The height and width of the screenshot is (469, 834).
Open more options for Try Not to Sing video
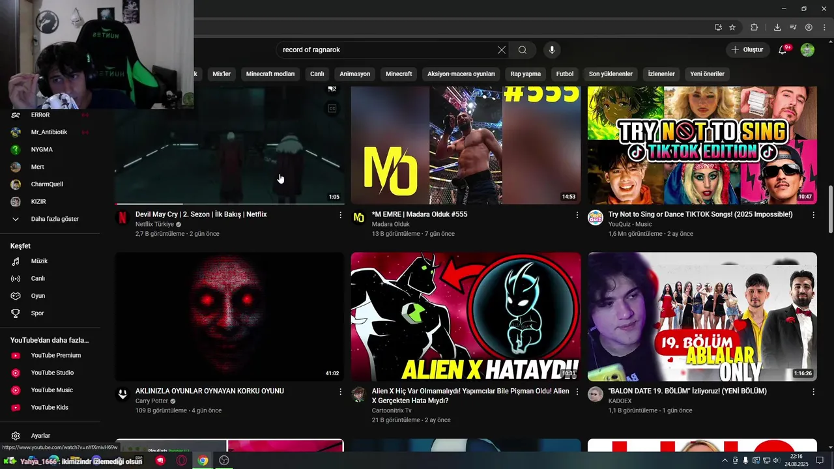pyautogui.click(x=813, y=214)
